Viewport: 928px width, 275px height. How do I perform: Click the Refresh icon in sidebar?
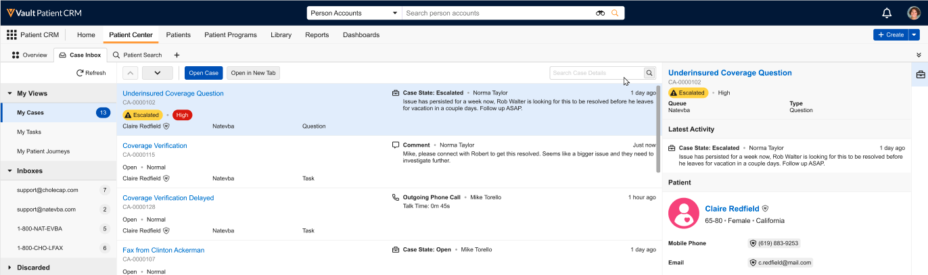[80, 73]
